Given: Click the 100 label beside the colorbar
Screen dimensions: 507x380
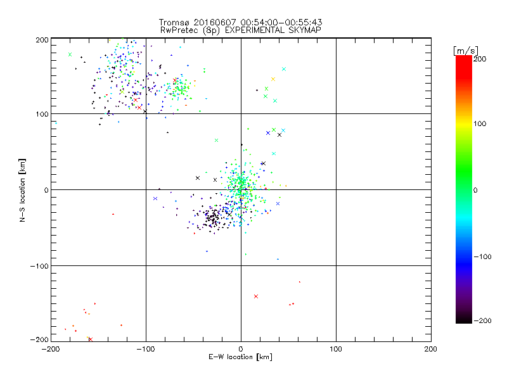Looking at the screenshot, I should 480,123.
